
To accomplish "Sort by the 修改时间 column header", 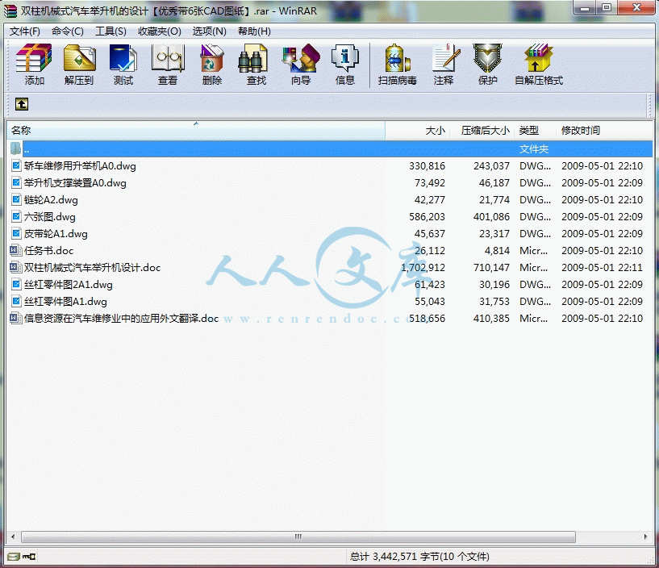I will coord(581,130).
